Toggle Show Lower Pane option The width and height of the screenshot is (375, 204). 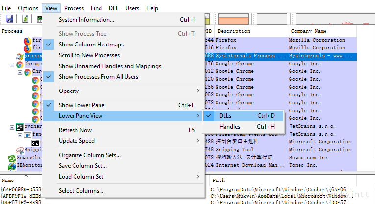[124, 105]
